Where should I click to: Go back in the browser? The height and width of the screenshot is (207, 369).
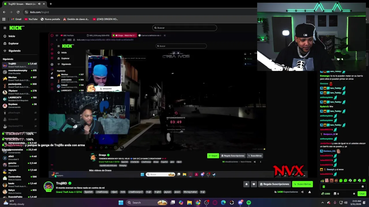pos(4,12)
